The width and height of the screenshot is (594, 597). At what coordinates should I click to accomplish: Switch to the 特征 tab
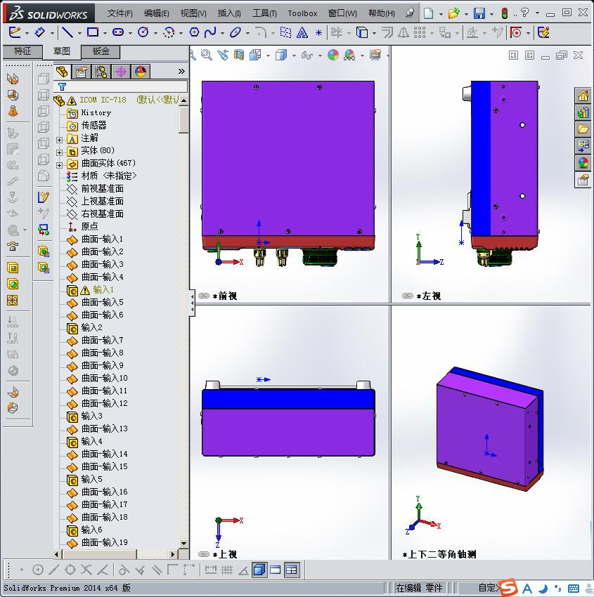pos(22,51)
